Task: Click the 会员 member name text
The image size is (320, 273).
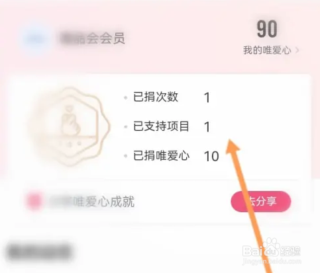Action: tap(93, 38)
